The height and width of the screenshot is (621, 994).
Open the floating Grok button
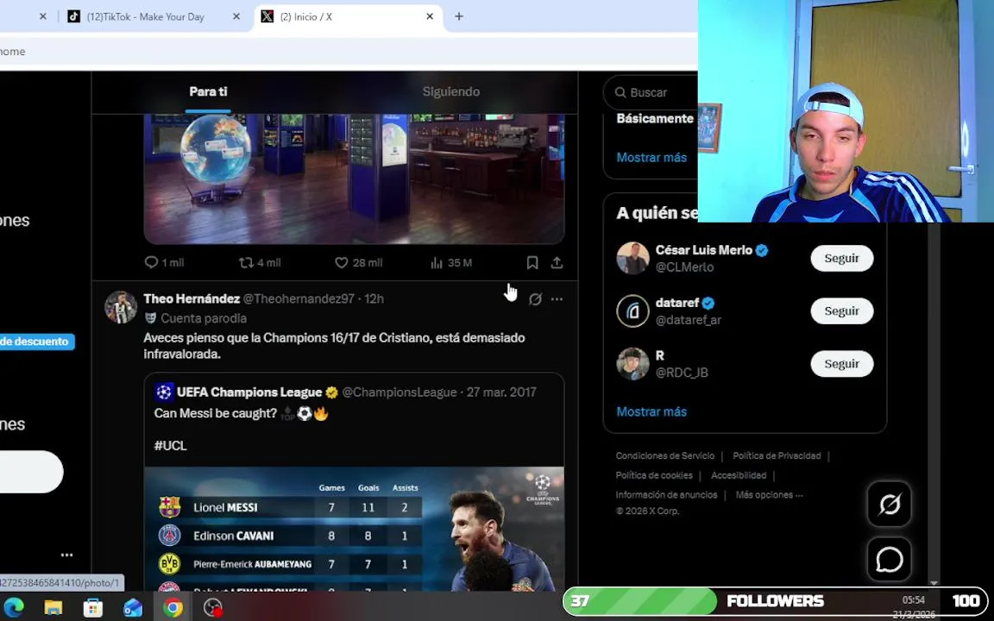pyautogui.click(x=890, y=505)
